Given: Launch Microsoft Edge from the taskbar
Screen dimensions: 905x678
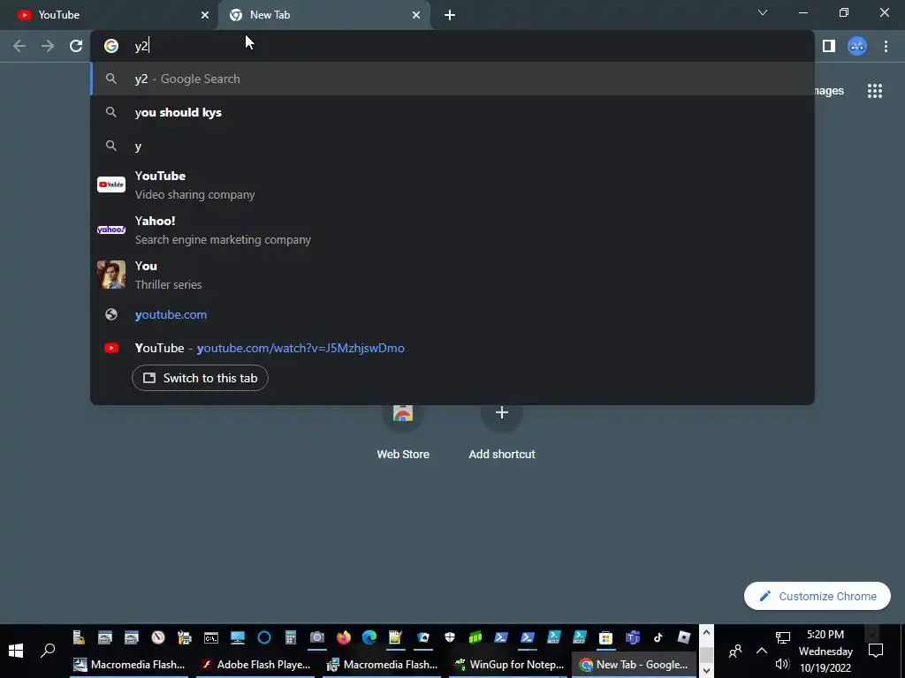Looking at the screenshot, I should [x=369, y=637].
